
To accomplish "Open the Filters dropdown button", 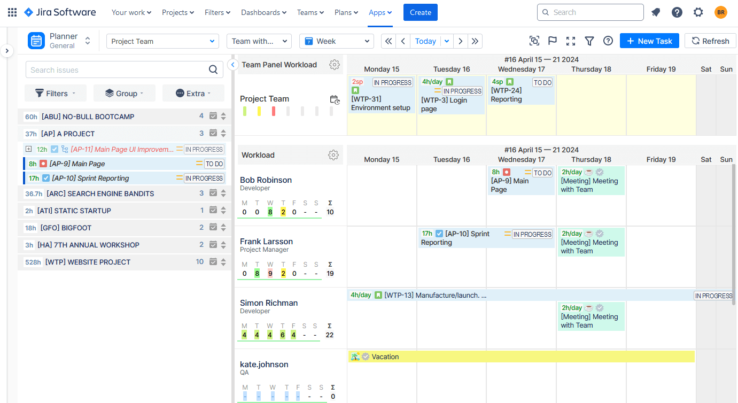I will [x=56, y=93].
